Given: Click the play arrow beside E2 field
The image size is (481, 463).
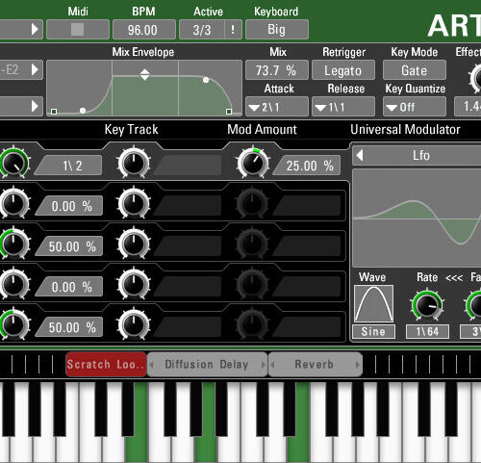Looking at the screenshot, I should click(x=35, y=69).
